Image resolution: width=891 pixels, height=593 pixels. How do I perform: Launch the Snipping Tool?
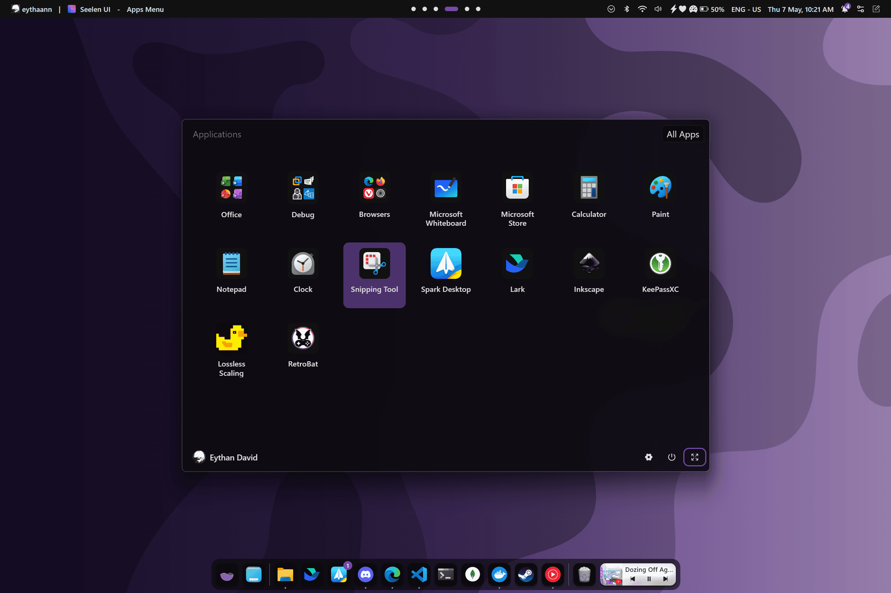click(x=374, y=275)
